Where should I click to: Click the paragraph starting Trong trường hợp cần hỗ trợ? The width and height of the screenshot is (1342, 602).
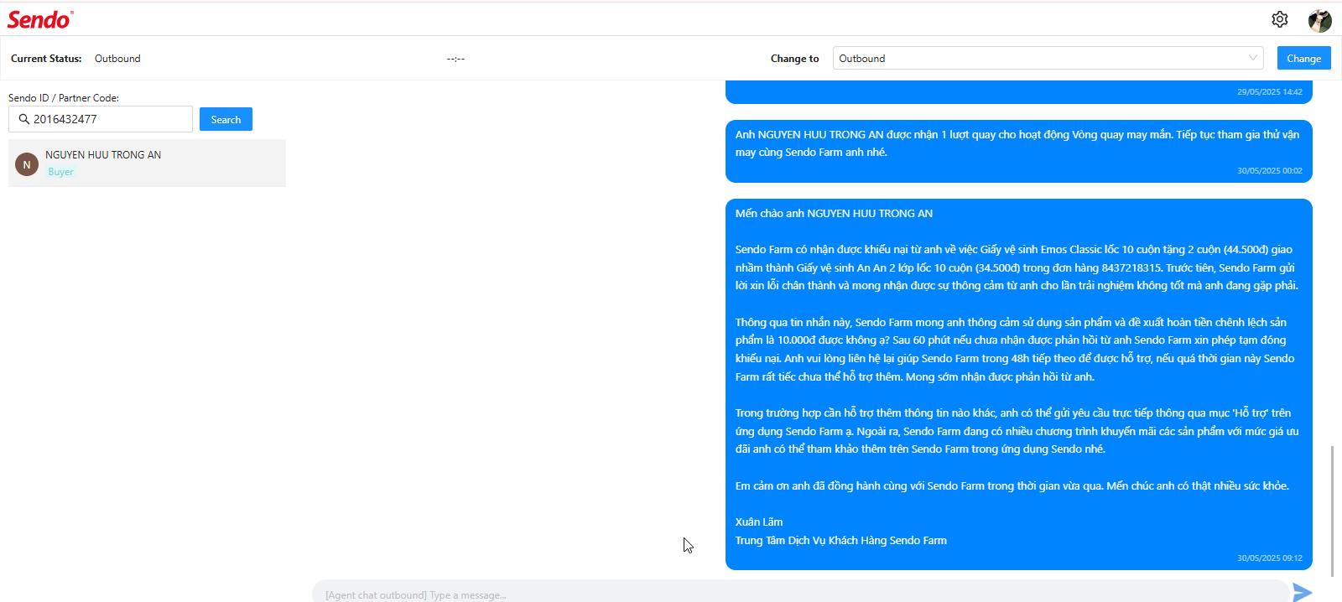click(1017, 431)
